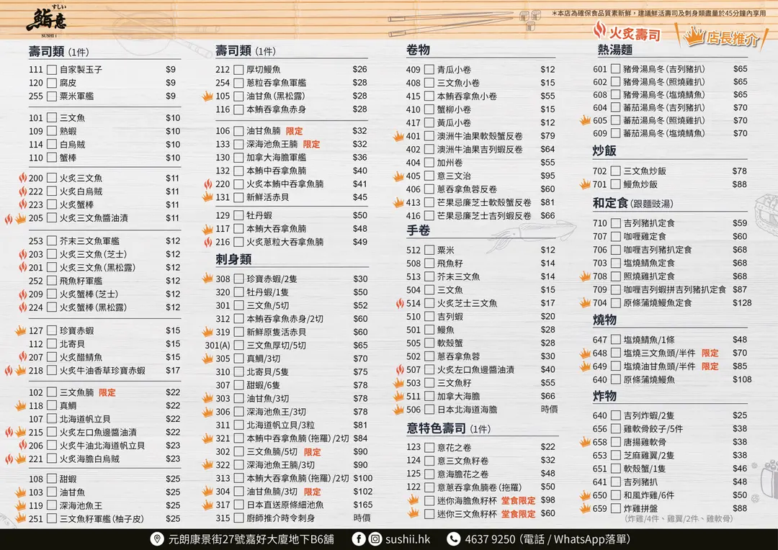Click the 刺身類 section heading

coord(233,259)
